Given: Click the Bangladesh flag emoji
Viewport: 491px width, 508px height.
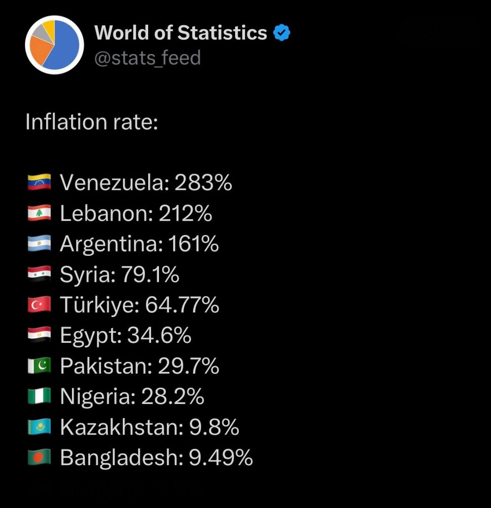Looking at the screenshot, I should (39, 457).
